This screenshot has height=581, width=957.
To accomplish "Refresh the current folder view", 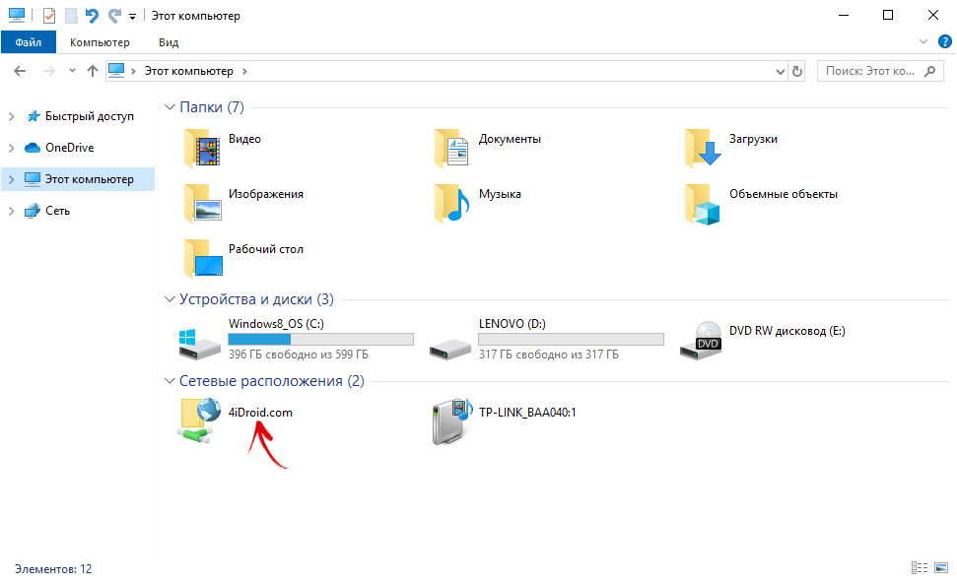I will point(796,72).
